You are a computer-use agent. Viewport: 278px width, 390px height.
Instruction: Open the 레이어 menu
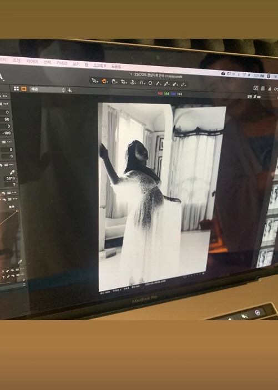32,61
